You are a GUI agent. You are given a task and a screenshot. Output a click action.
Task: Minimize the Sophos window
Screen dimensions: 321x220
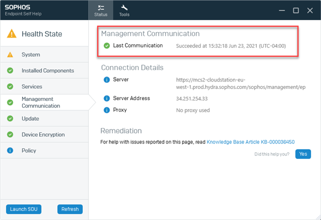(282, 10)
